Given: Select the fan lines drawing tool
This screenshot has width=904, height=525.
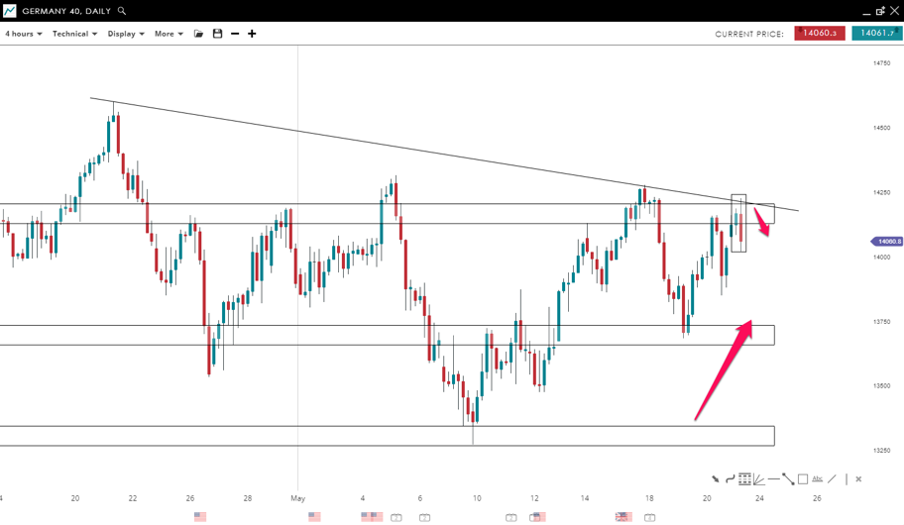Looking at the screenshot, I should (758, 479).
